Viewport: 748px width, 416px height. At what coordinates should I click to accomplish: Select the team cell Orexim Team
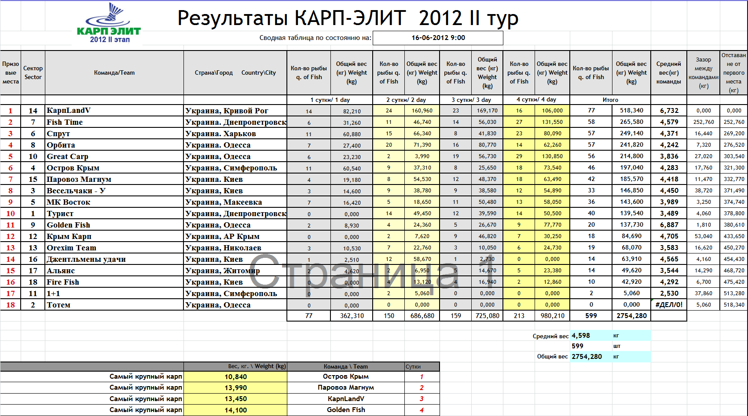coord(114,248)
